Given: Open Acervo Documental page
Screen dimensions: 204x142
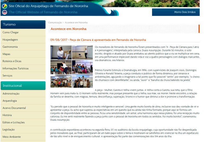Looking at the screenshot, I should point(14,108).
